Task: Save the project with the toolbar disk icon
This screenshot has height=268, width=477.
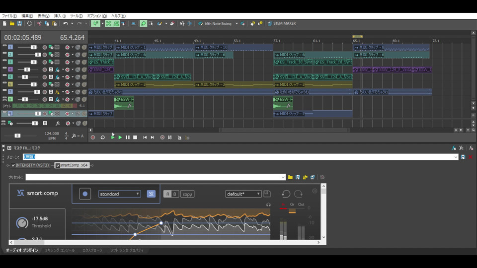Action: click(x=19, y=23)
